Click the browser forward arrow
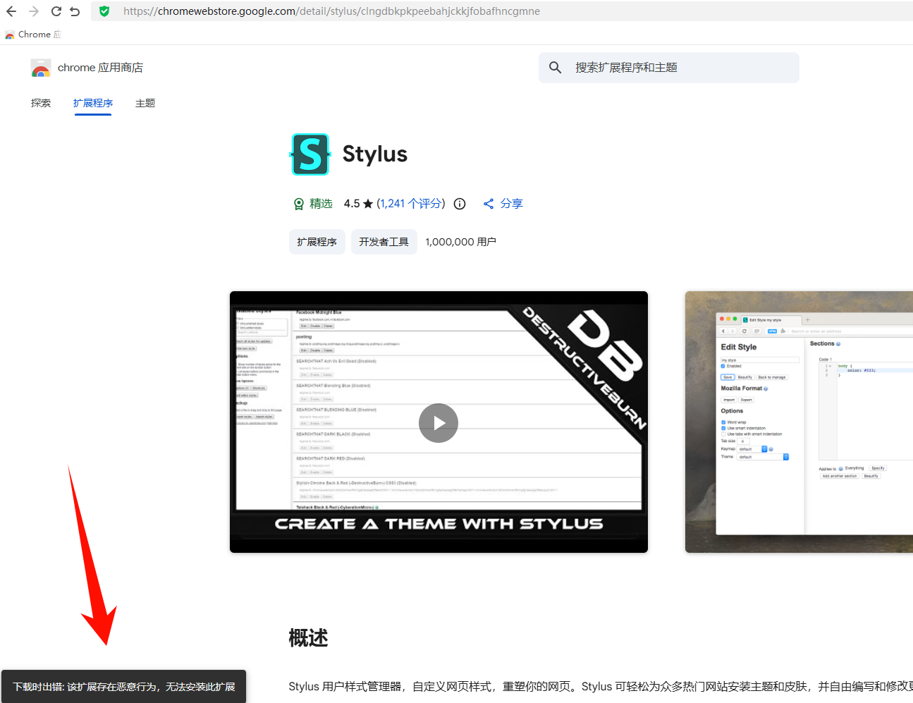 tap(34, 11)
